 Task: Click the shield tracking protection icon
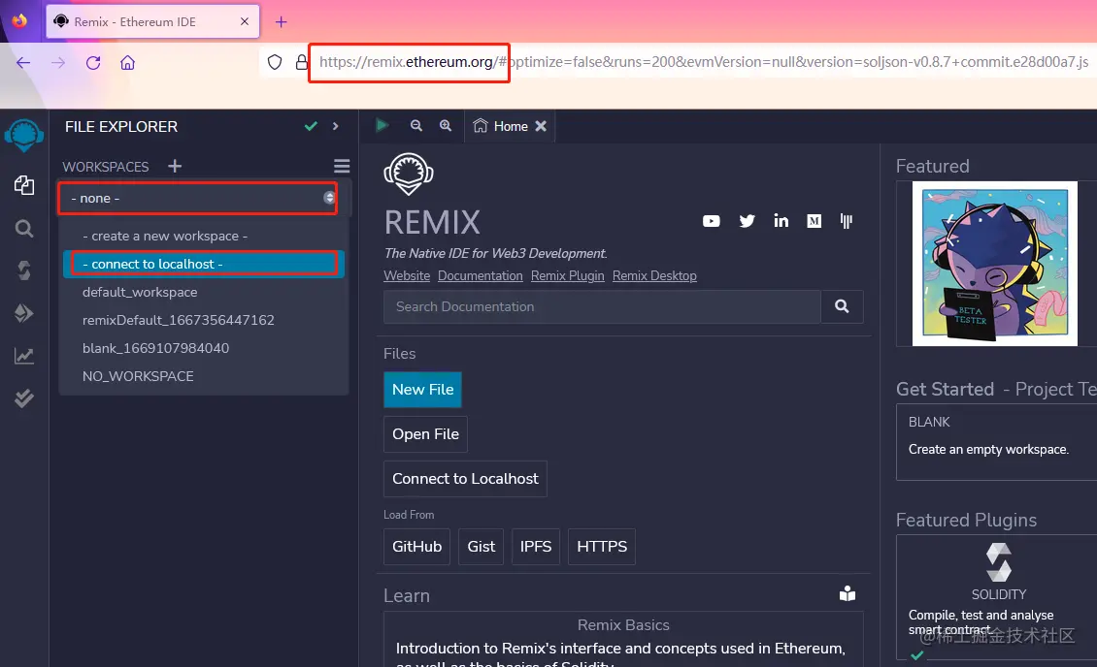(x=275, y=63)
